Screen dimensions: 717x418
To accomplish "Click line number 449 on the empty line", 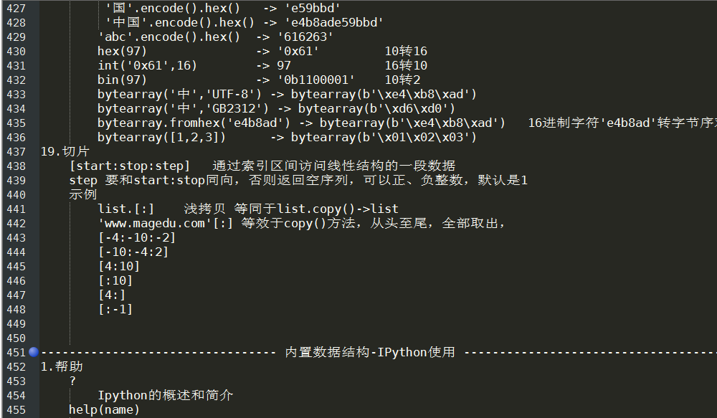I will tap(16, 324).
